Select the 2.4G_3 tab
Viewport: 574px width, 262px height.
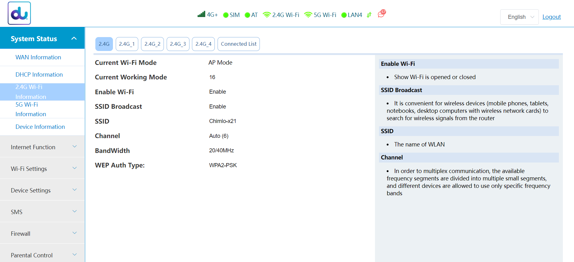coord(178,44)
